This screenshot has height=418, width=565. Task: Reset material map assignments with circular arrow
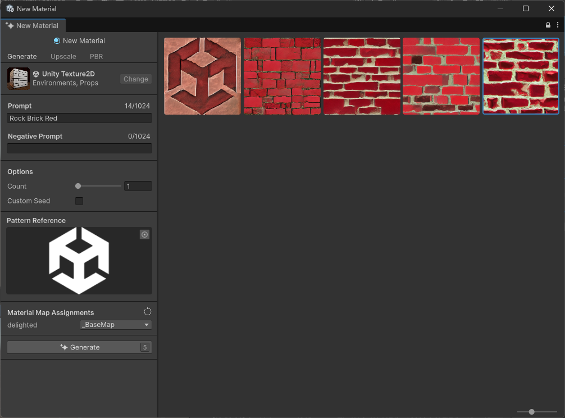click(x=147, y=312)
